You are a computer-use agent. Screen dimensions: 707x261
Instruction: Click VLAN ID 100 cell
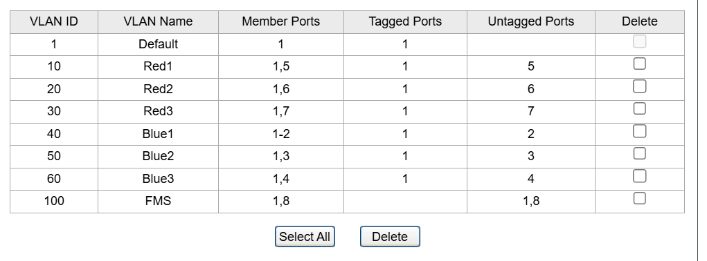[53, 201]
